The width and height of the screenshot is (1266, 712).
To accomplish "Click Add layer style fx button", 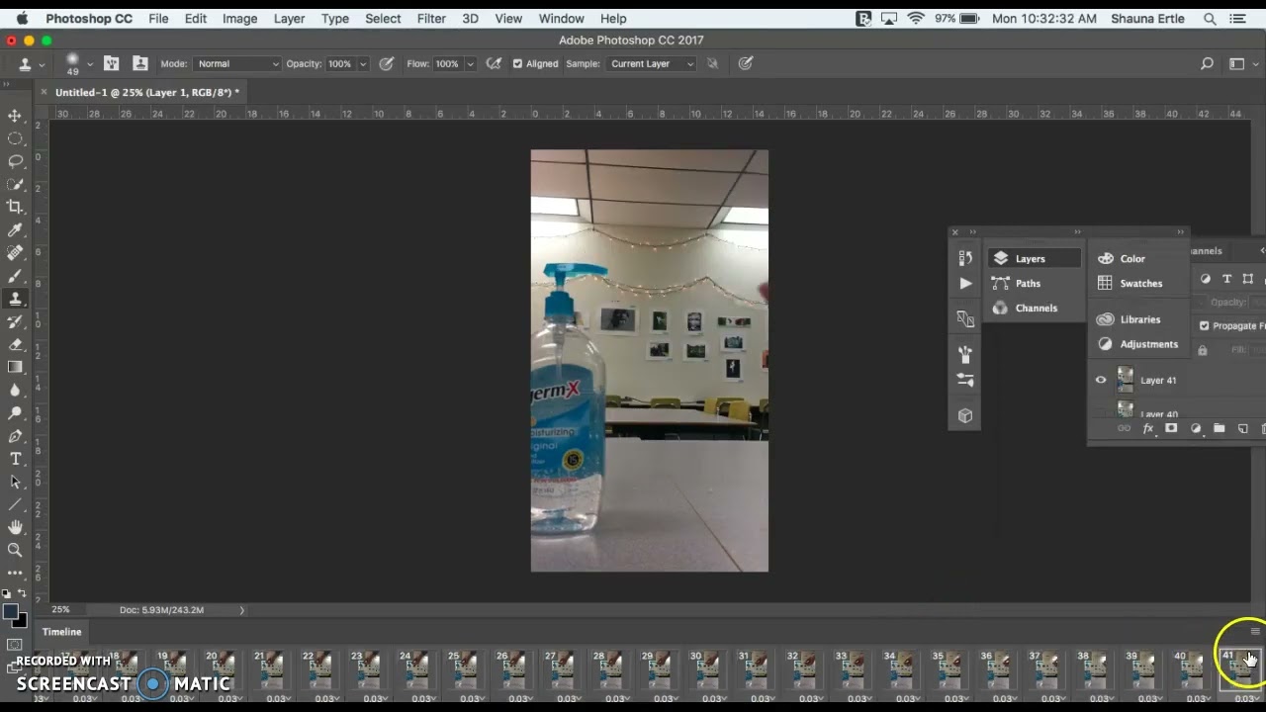I will pos(1148,428).
